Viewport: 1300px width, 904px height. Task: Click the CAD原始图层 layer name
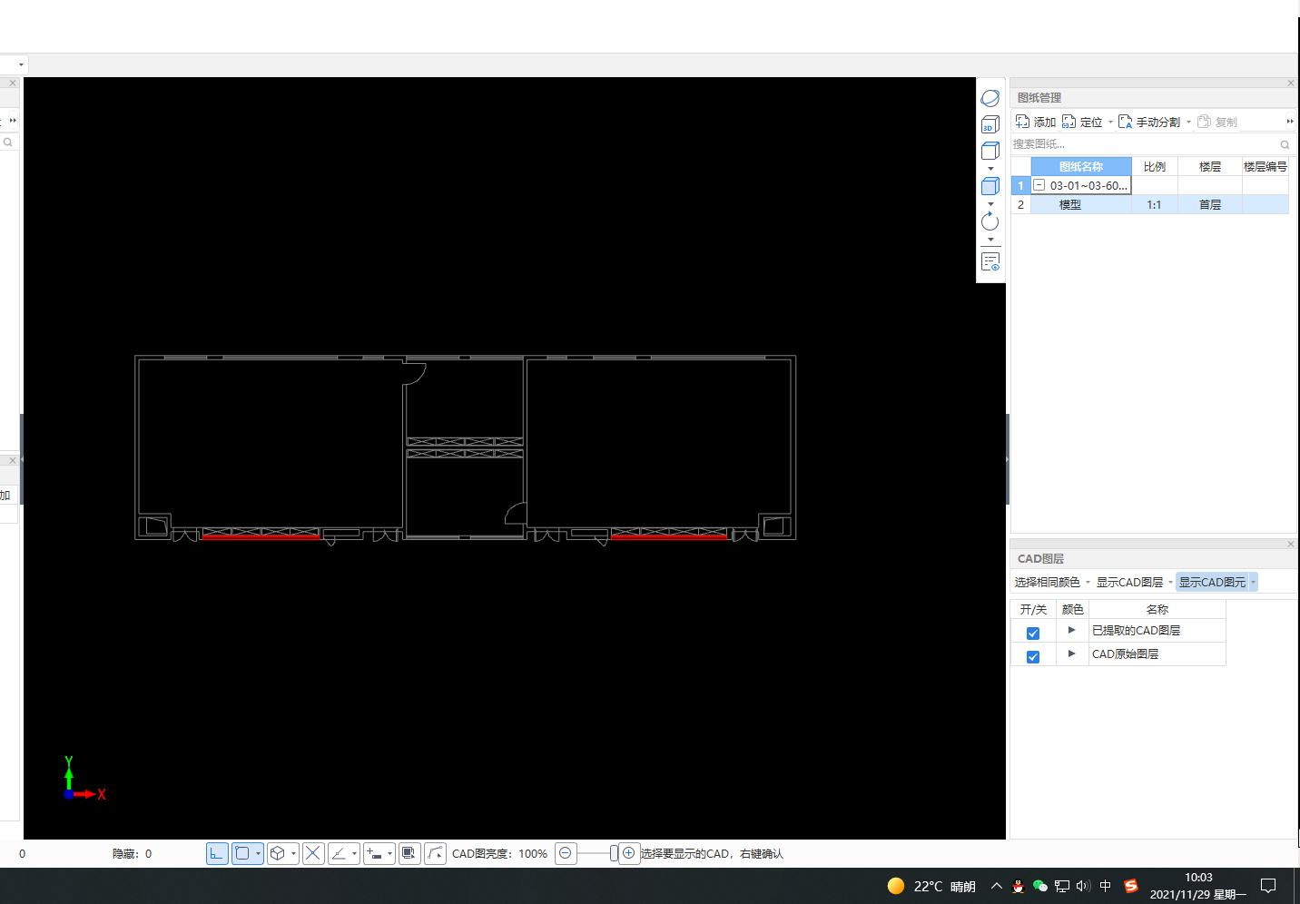click(x=1125, y=653)
